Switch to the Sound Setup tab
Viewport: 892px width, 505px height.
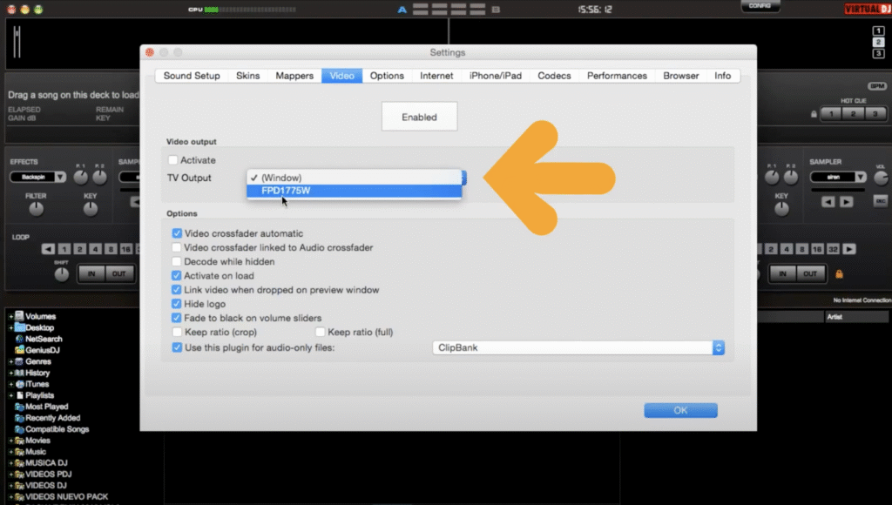(192, 76)
